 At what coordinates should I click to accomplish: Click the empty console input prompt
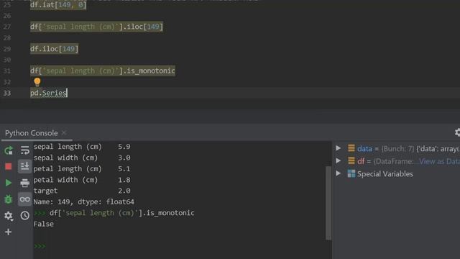40,246
